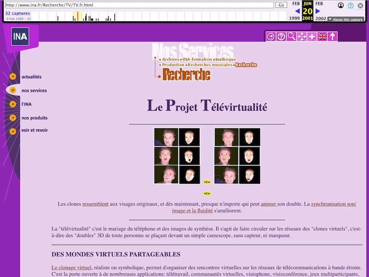Viewport: 369px width, 277px height.
Task: Open voir et revoir in the sidebar menu
Action: coord(35,130)
